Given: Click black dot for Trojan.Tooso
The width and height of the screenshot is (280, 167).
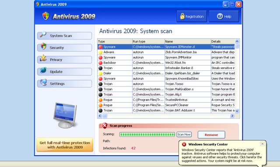Looking at the screenshot, I should [x=100, y=84].
